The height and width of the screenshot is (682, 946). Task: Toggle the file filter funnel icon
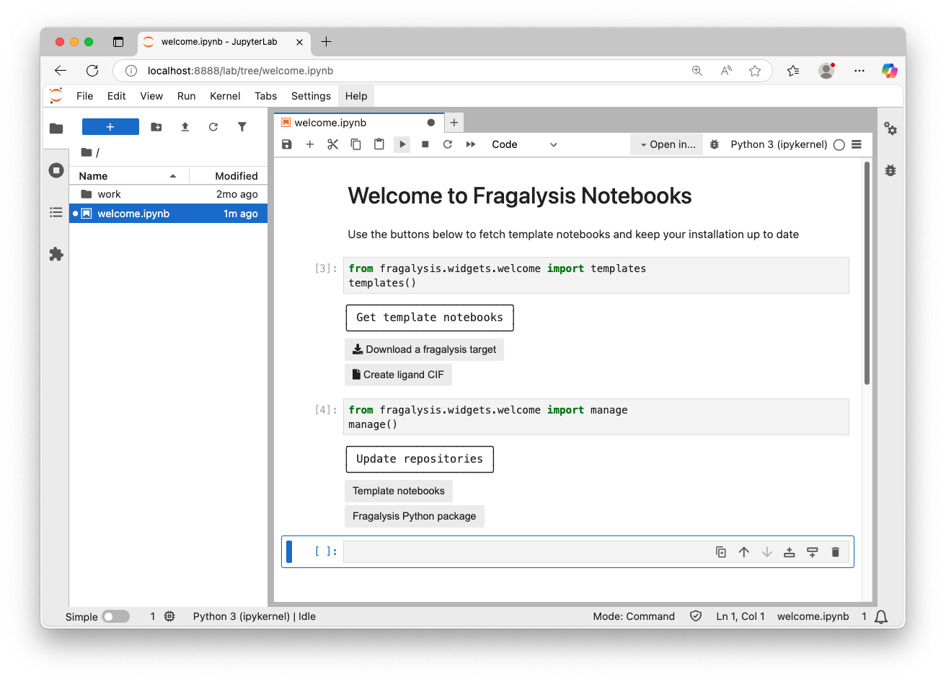(x=242, y=127)
